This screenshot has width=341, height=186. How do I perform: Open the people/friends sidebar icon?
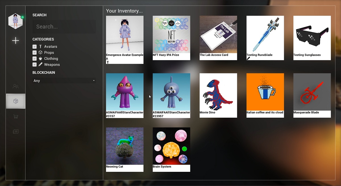click(x=16, y=86)
